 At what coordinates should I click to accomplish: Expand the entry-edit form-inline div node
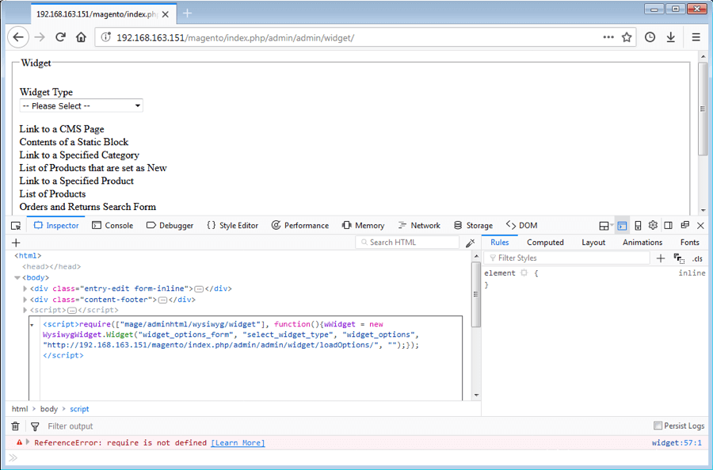tap(25, 289)
